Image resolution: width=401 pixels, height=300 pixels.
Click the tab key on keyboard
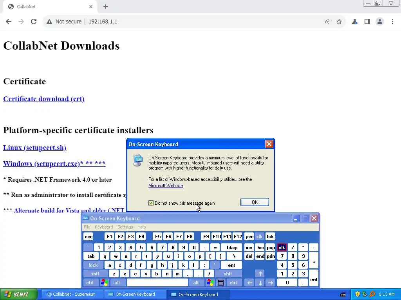click(x=91, y=256)
